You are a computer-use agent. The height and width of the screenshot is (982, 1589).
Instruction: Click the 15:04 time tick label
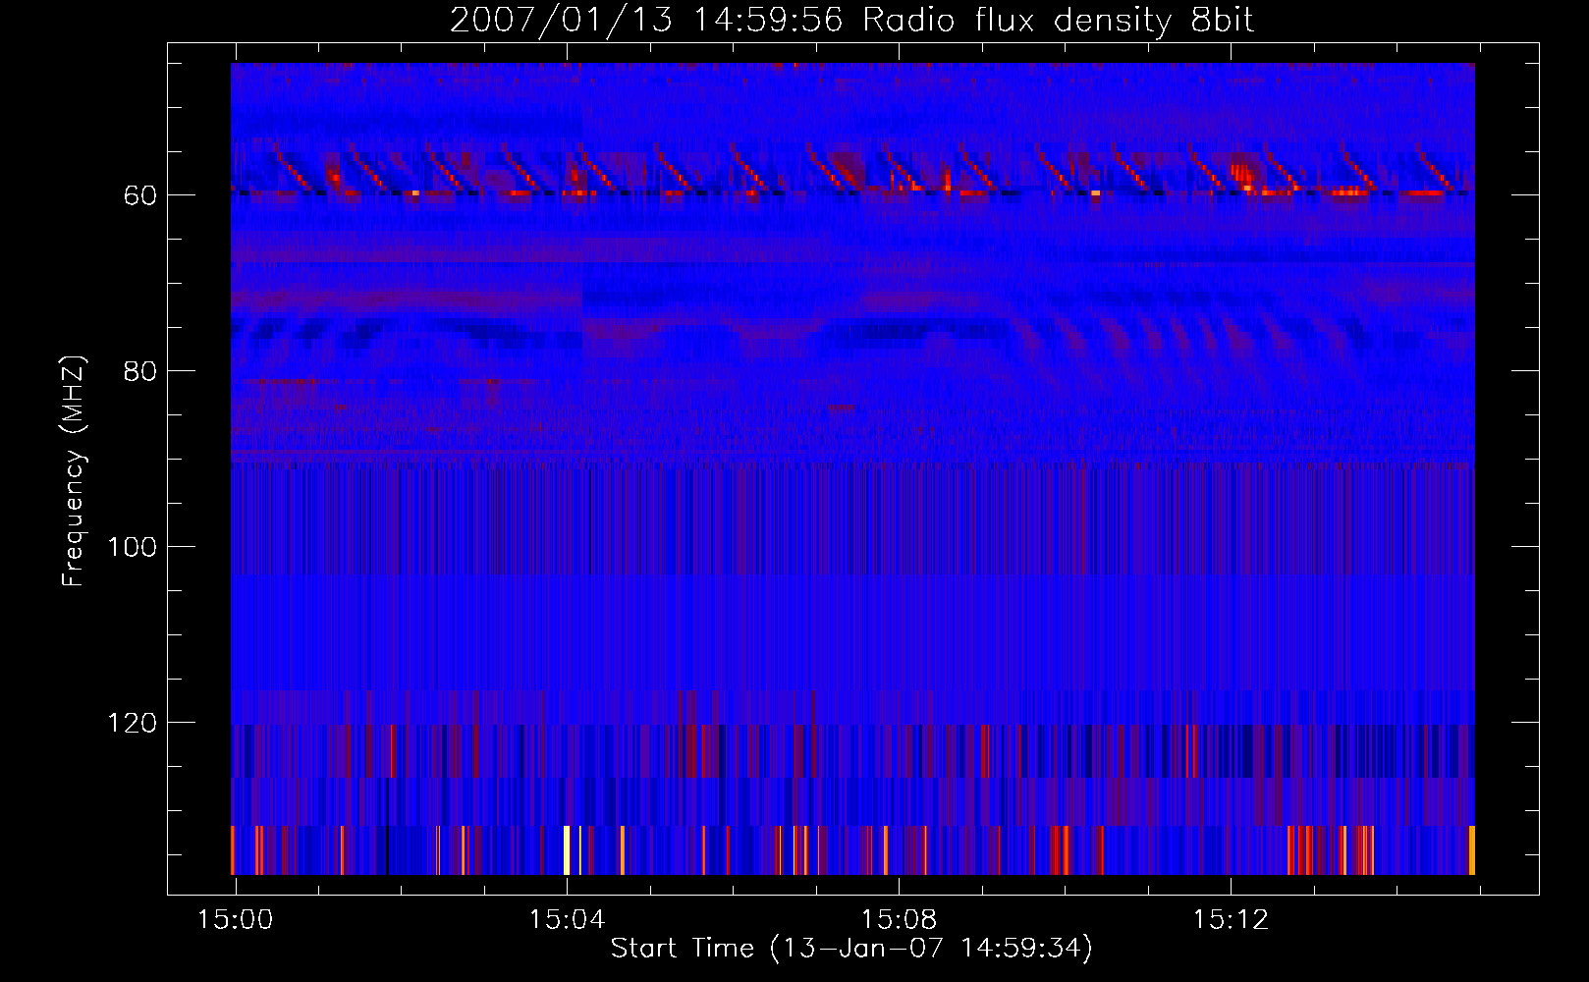point(567,920)
